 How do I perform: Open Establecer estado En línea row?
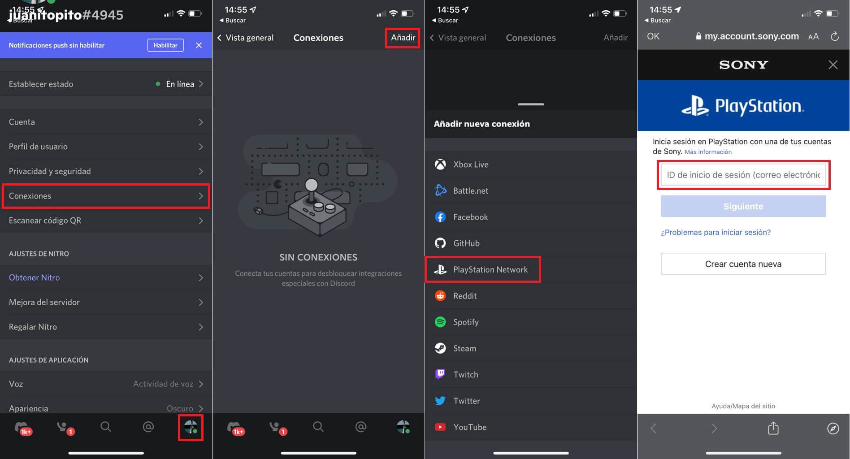click(x=106, y=84)
